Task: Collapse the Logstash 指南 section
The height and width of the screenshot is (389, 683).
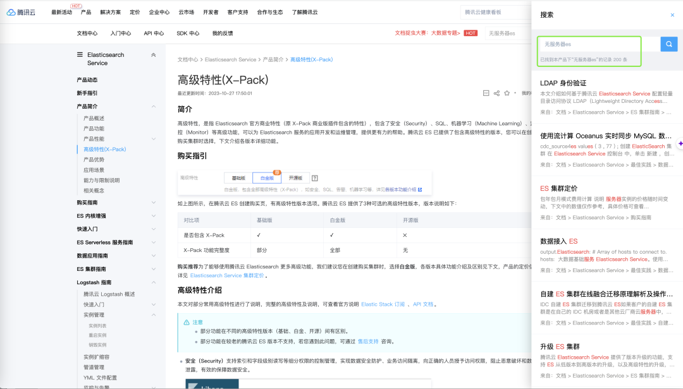Action: pos(154,282)
